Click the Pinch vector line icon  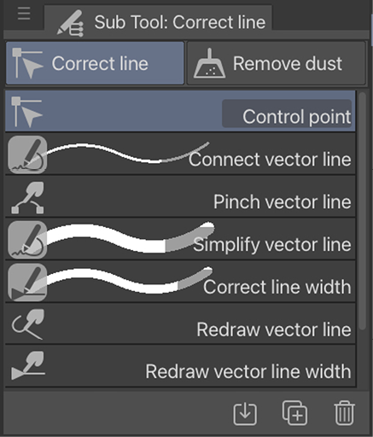[27, 197]
